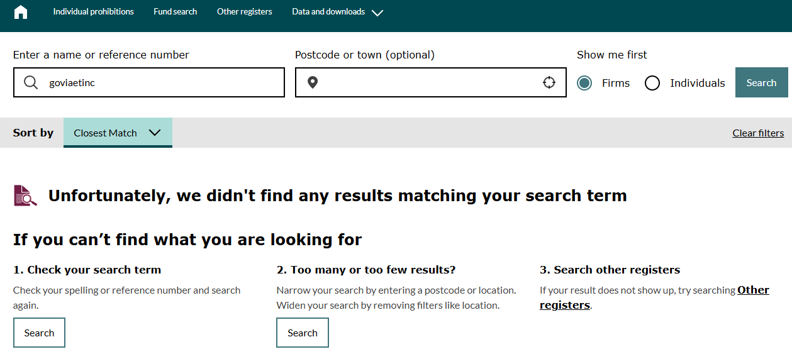
Task: Go to Fund search page
Action: 175,12
